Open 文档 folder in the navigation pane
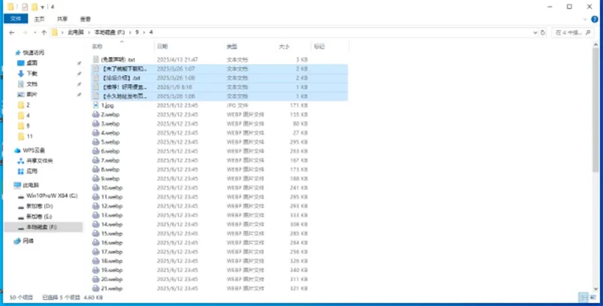 32,83
